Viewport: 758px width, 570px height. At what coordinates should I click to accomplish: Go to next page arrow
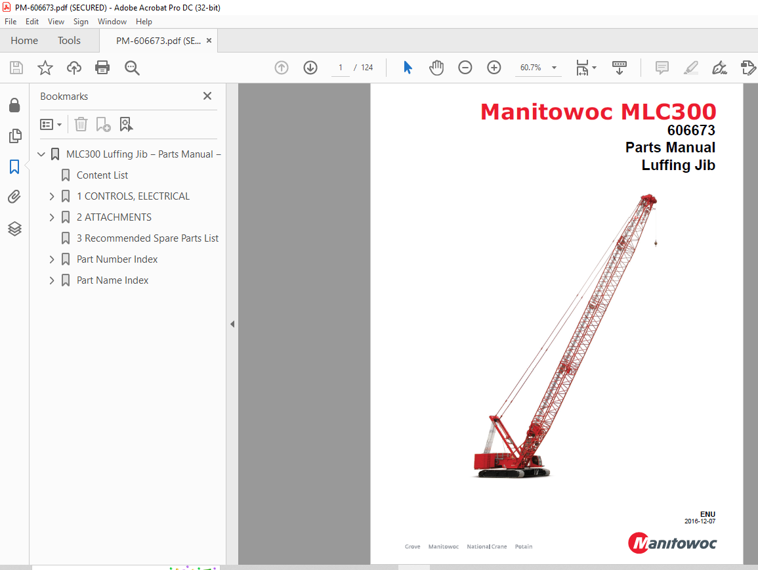pos(310,68)
